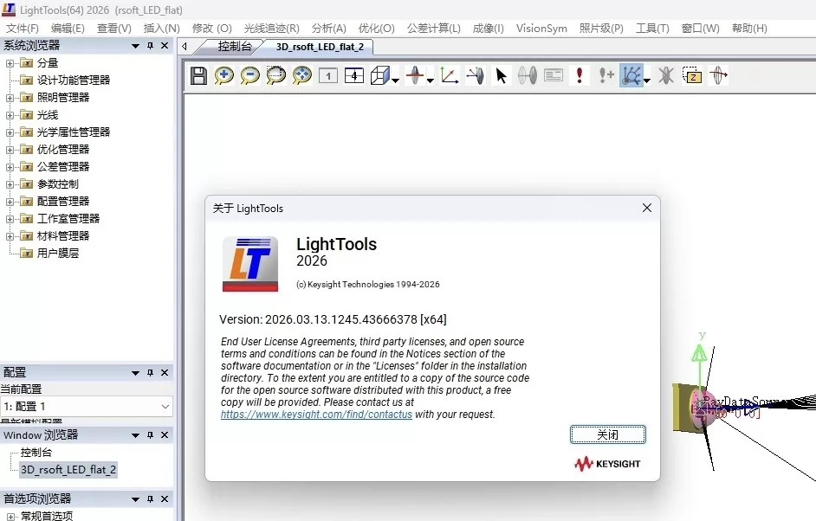Select 控制台 in Window 浏览器 list
The width and height of the screenshot is (816, 521).
[x=36, y=453]
